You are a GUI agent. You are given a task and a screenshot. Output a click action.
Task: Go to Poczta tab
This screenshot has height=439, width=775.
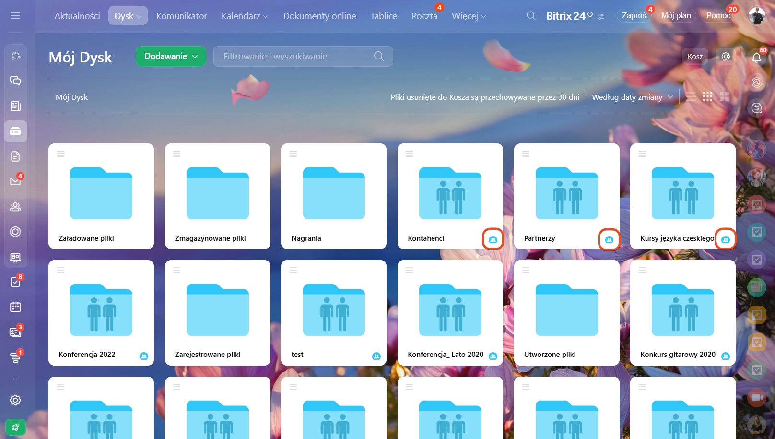pos(424,16)
